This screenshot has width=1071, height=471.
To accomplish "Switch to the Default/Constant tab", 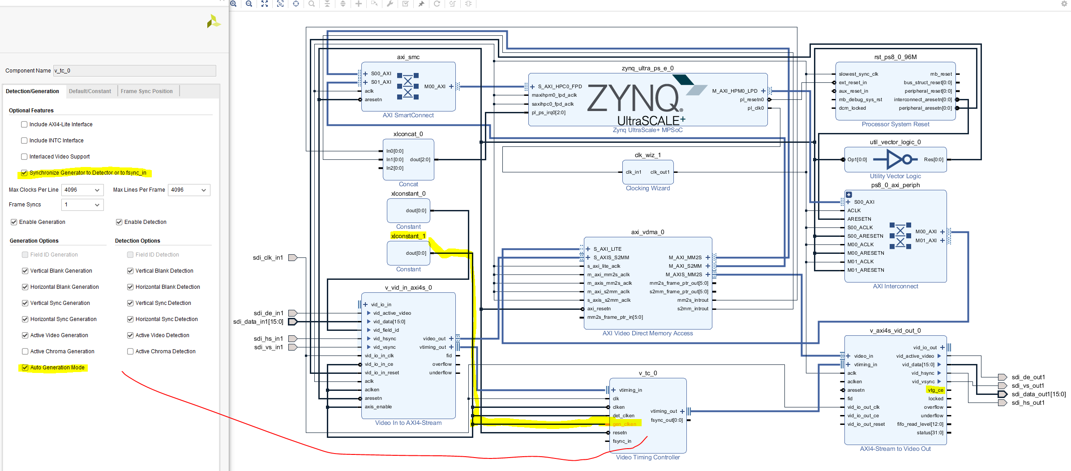I will pos(90,91).
